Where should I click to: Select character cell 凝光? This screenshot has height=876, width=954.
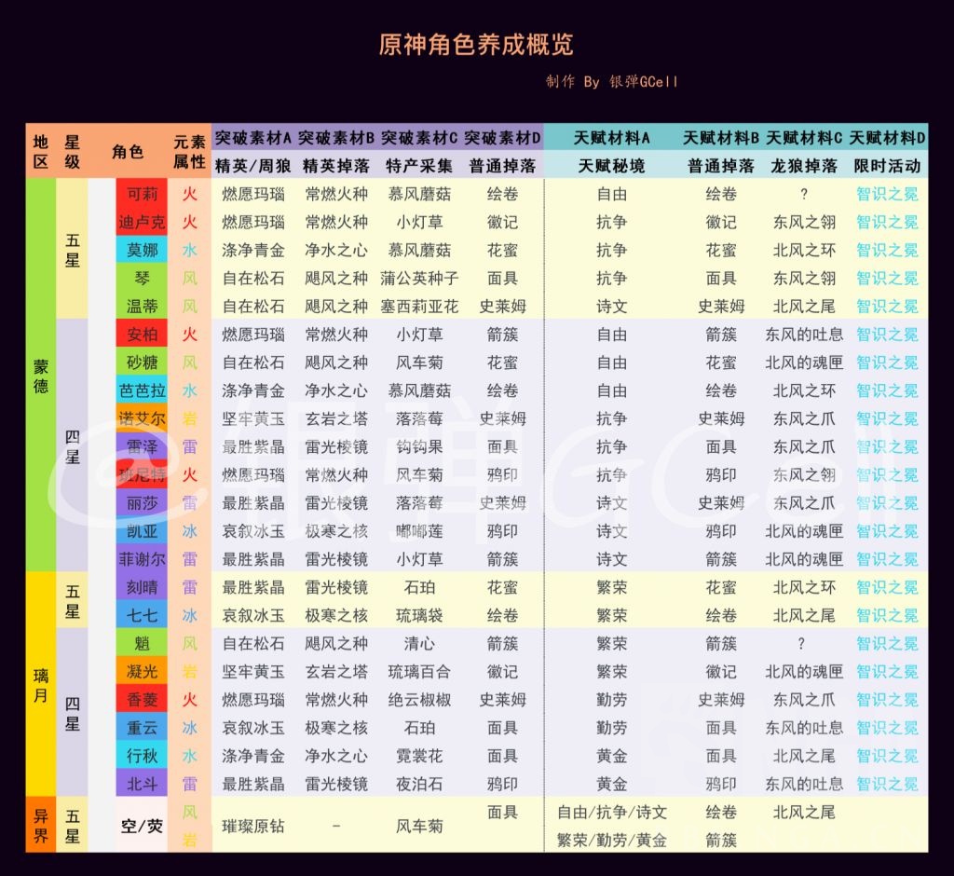pyautogui.click(x=142, y=672)
